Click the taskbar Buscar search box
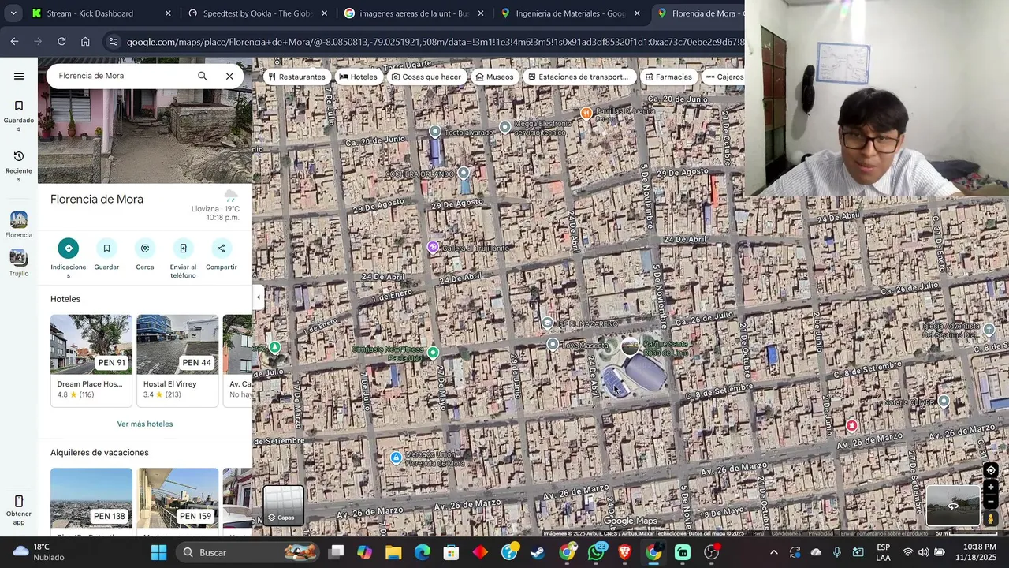 [248, 552]
